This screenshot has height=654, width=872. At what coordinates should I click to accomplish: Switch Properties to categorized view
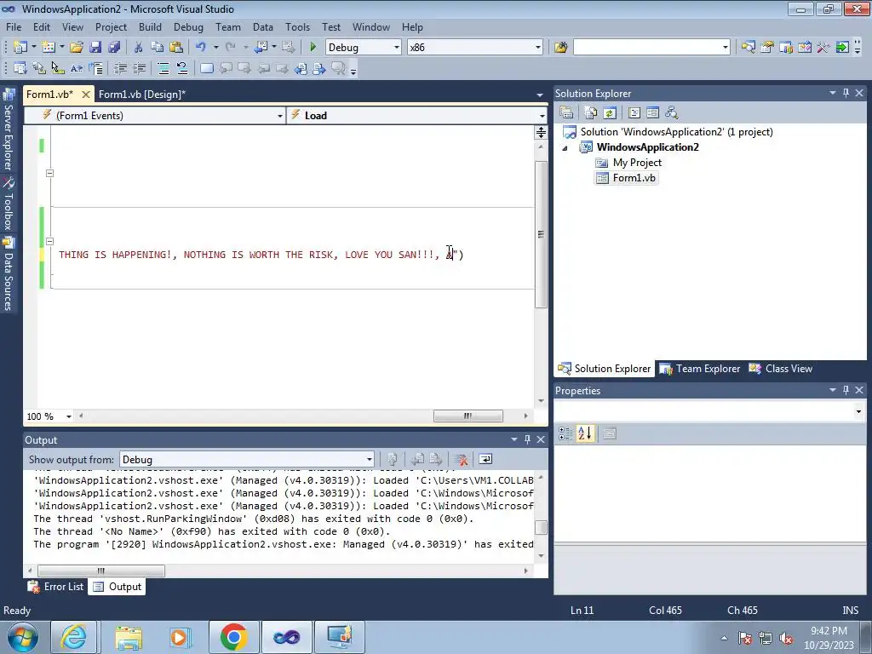coord(565,433)
